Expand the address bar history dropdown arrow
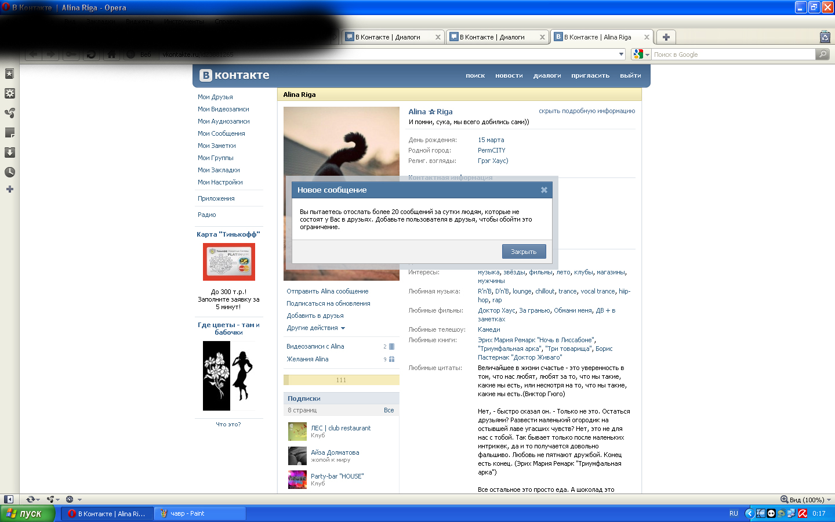Image resolution: width=835 pixels, height=522 pixels. click(621, 54)
